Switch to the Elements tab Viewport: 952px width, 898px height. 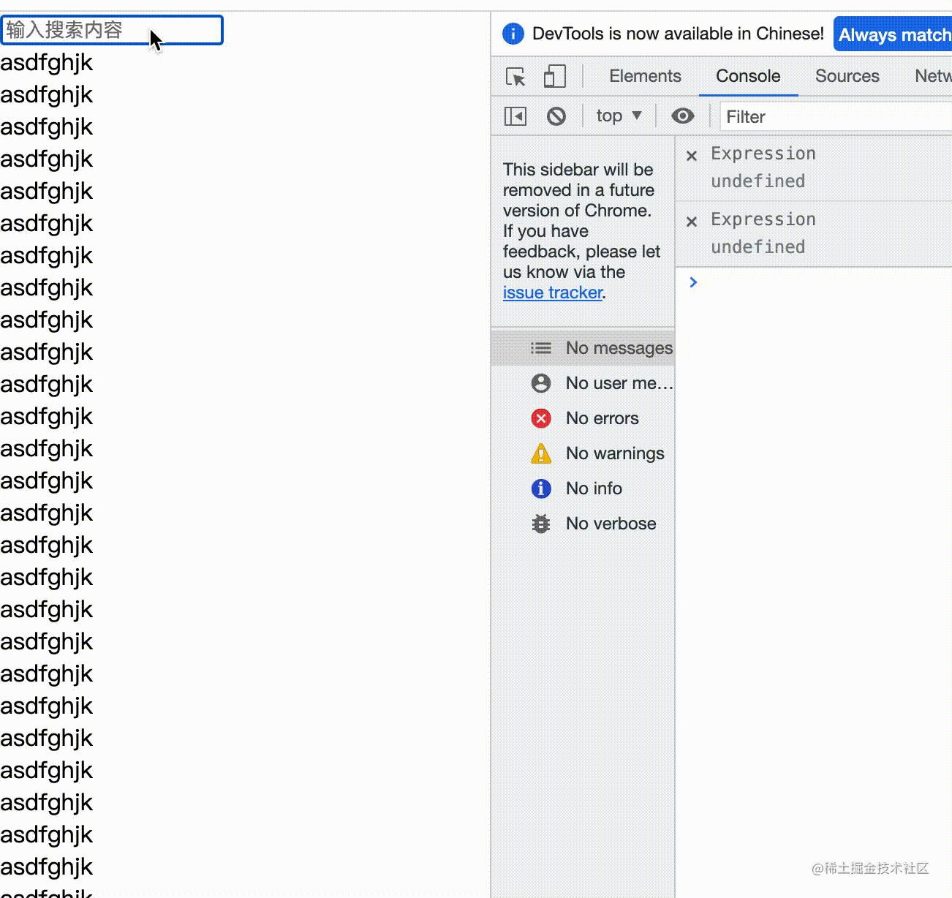[645, 76]
